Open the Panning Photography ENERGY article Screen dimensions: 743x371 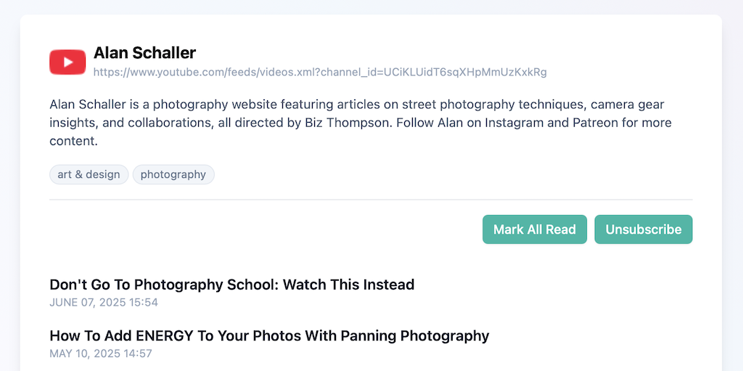[269, 336]
